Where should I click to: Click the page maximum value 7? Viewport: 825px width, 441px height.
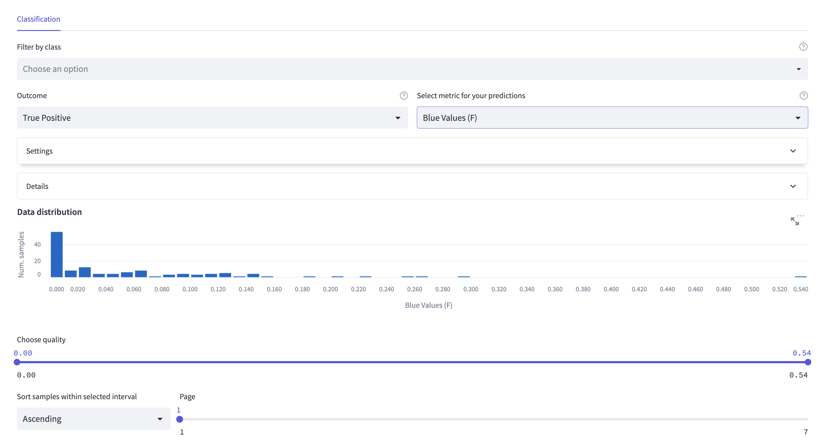point(805,432)
